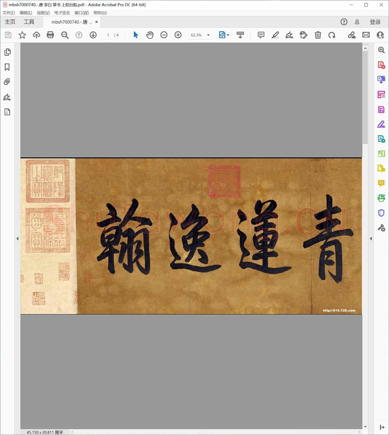Open Organize Pages tool in right pane
389x435 pixels.
(381, 95)
